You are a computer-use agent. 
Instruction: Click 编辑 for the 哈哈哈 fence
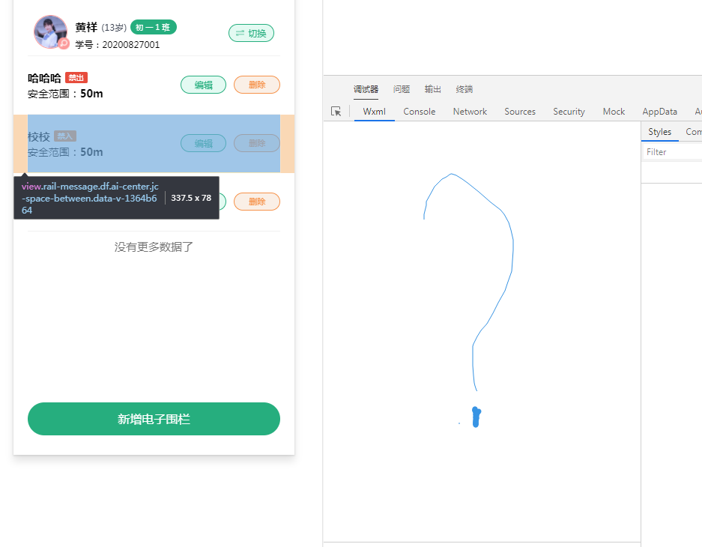click(x=203, y=85)
